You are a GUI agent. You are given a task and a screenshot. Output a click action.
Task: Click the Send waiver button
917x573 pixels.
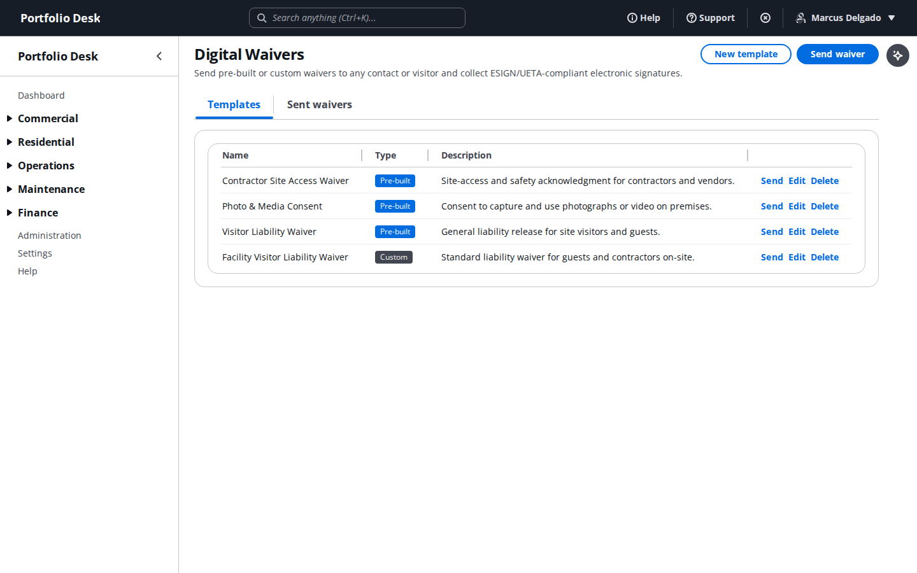(x=837, y=54)
